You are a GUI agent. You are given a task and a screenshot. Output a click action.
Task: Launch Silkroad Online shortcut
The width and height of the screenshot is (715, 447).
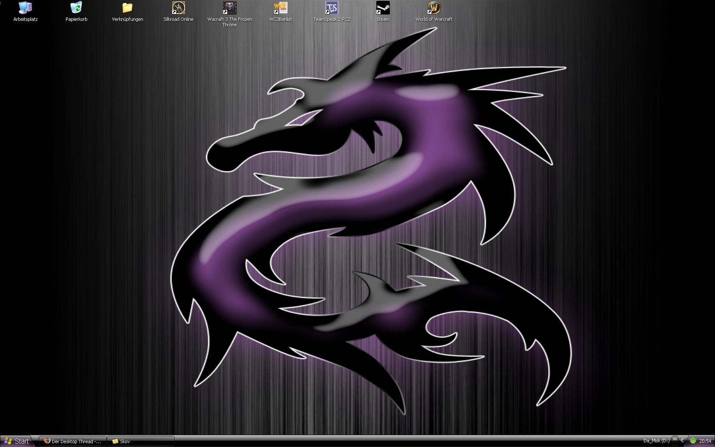pyautogui.click(x=178, y=8)
